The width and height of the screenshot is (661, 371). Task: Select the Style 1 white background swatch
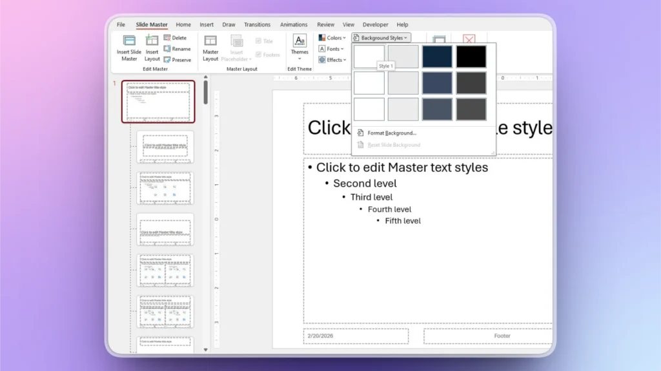point(369,56)
